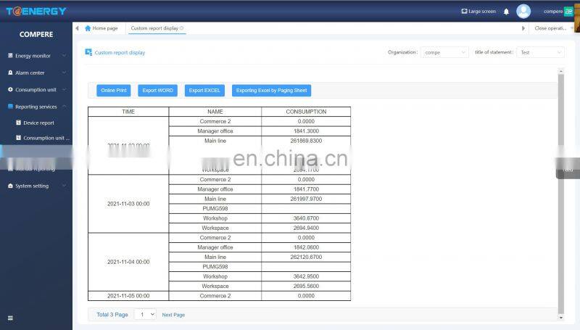Switch to Custom report display tab
Screen dimensions: 580x330
(154, 28)
